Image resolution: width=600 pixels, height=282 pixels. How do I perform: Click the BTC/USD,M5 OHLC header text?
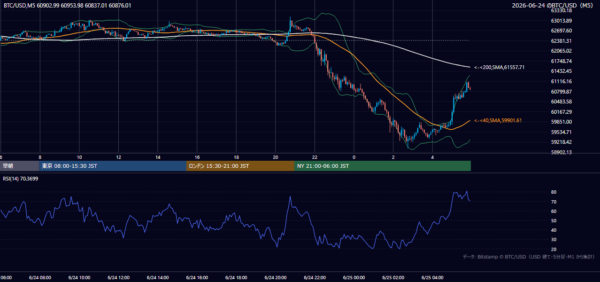coord(68,6)
